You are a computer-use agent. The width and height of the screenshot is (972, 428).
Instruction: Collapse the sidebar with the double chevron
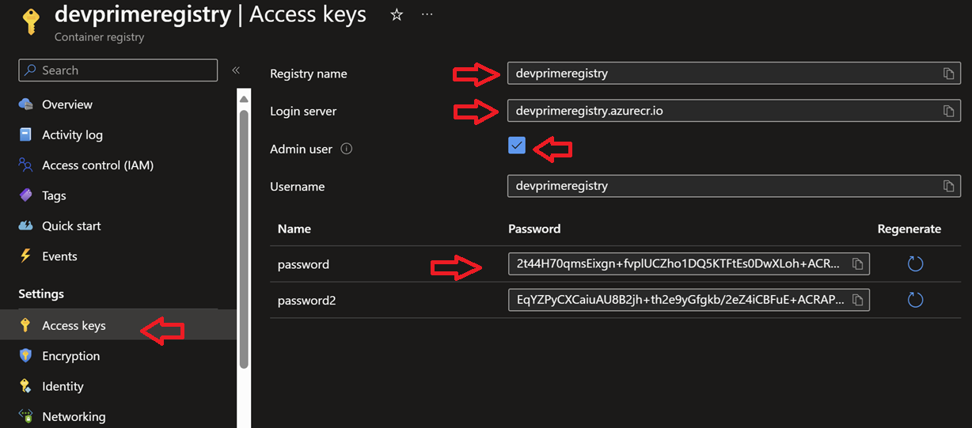tap(236, 70)
